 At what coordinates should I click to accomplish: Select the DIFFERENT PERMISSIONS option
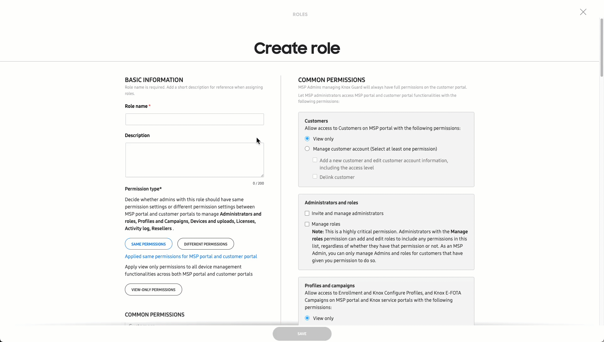click(x=205, y=244)
